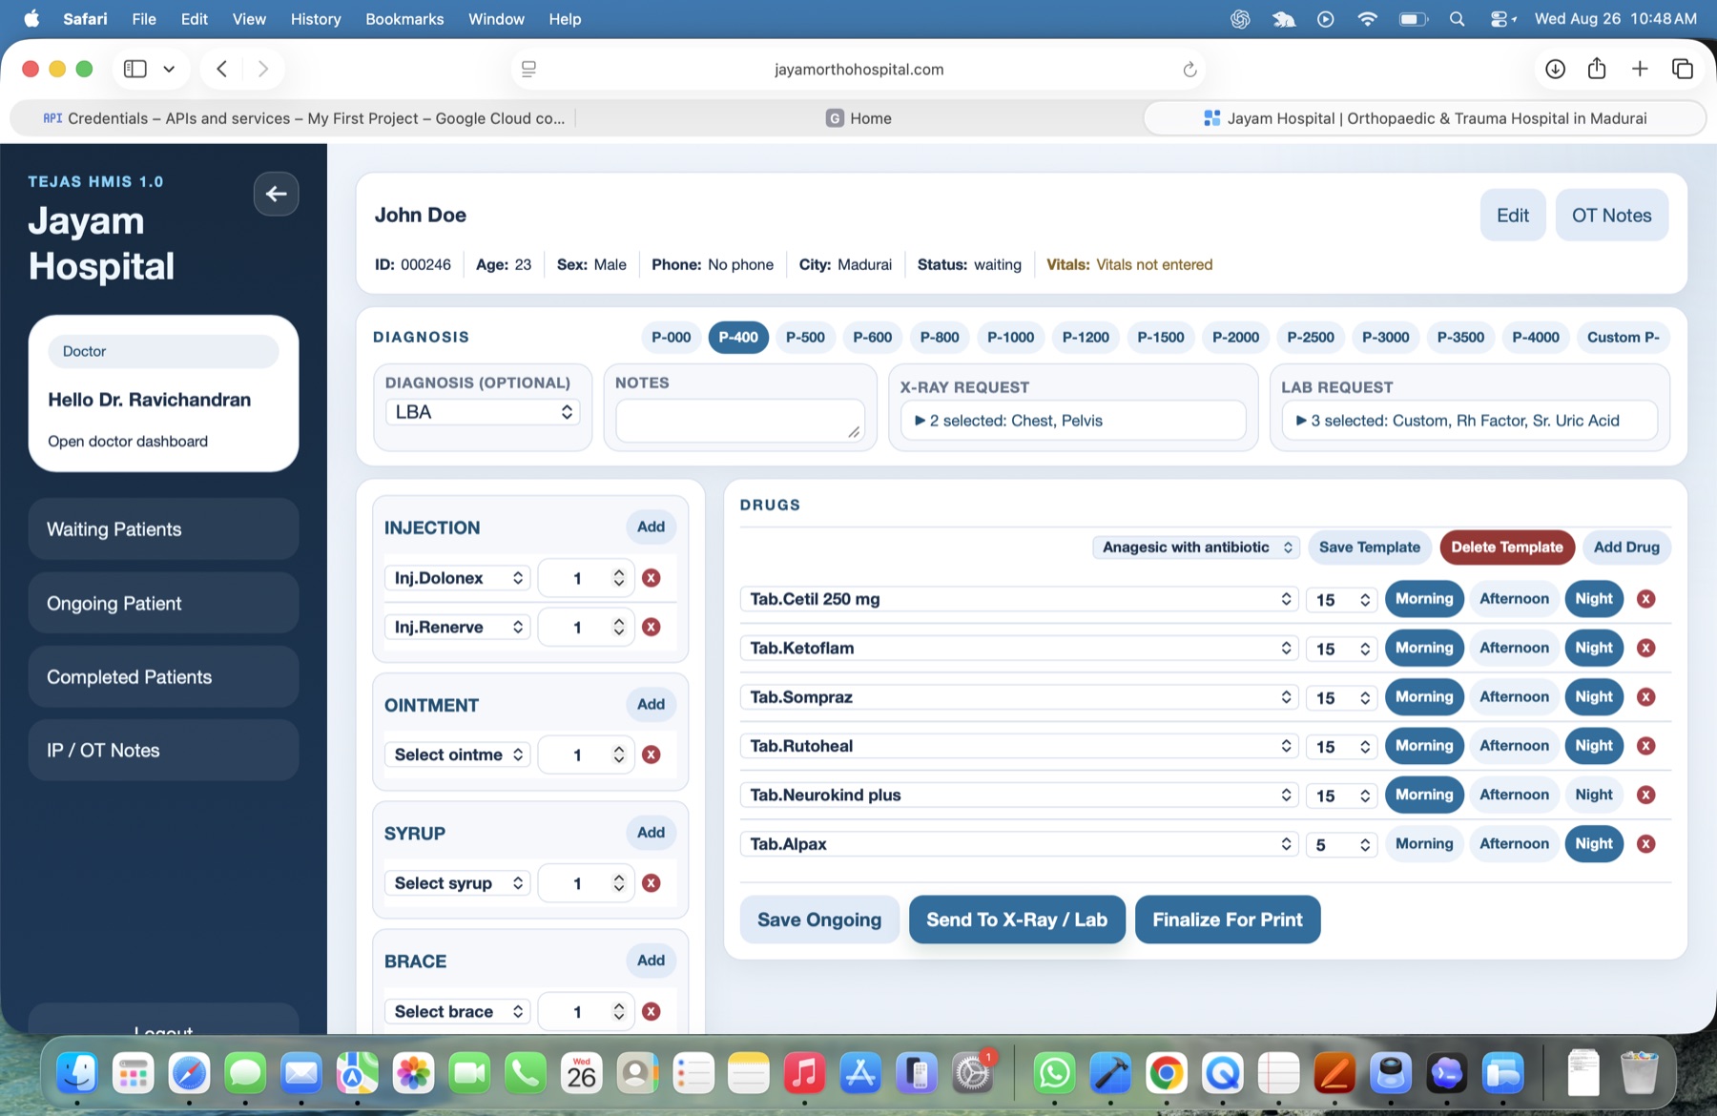Remove Tab.Cetil 250 mg drug row
1717x1116 pixels.
tap(1645, 599)
